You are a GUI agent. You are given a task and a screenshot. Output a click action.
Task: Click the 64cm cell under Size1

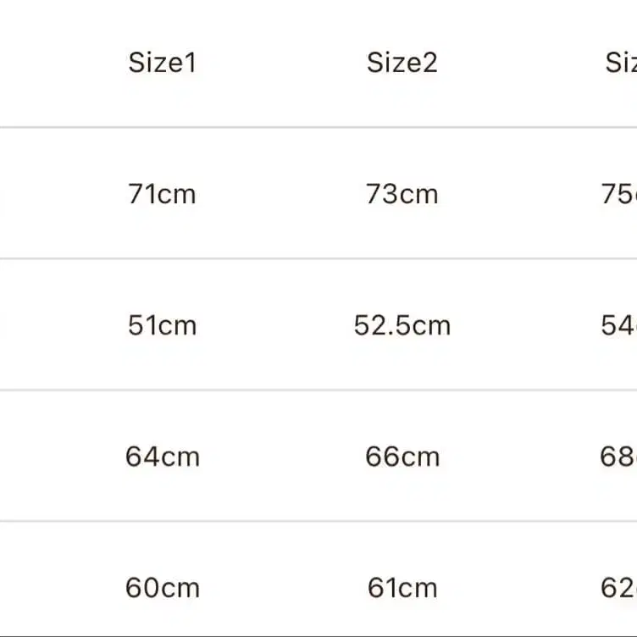coord(162,457)
